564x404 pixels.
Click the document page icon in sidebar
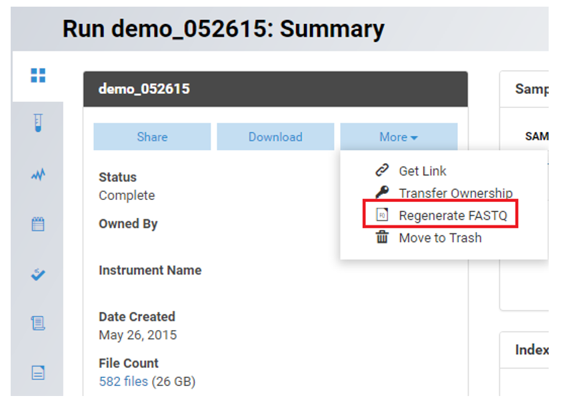point(38,373)
